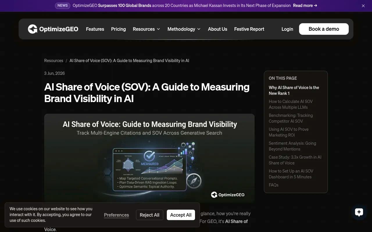Click the article date 3 Jun, 2026
Image resolution: width=372 pixels, height=232 pixels.
(54, 73)
